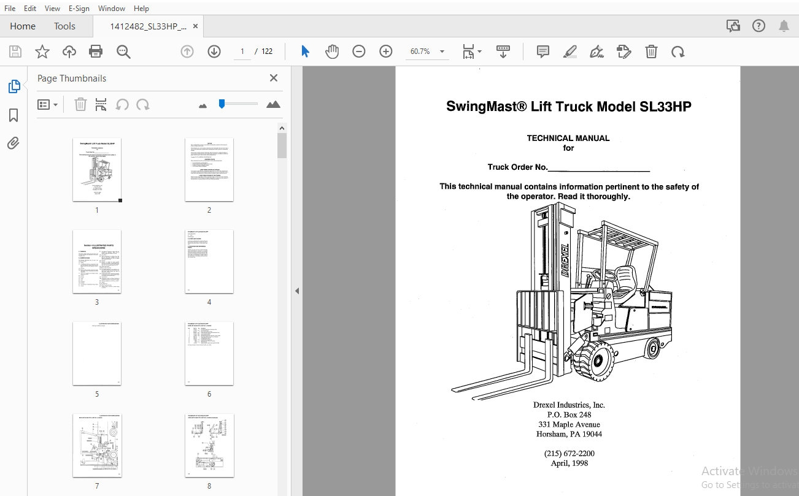Enlarge thumbnail size large mountains icon
799x496 pixels.
[273, 104]
